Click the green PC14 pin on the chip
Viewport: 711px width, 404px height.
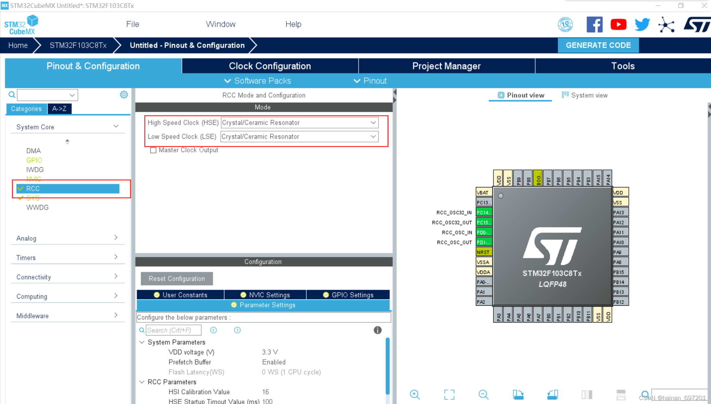point(484,212)
